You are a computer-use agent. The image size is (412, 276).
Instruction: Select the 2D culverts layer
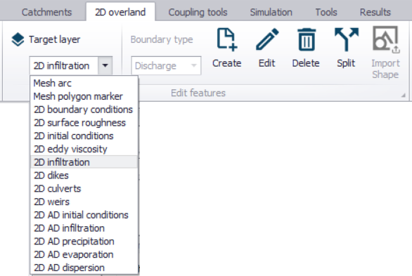pyautogui.click(x=84, y=188)
